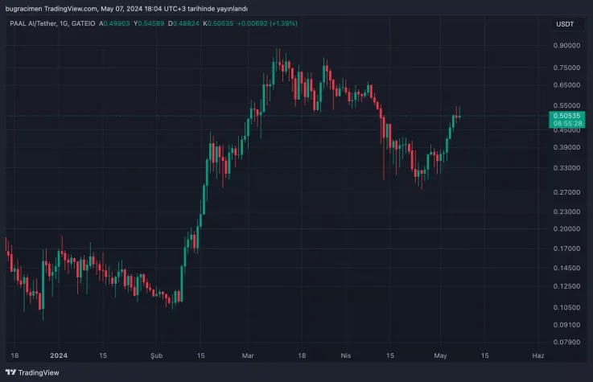Click the TradingView wordmark text at bottom-left

(39, 373)
